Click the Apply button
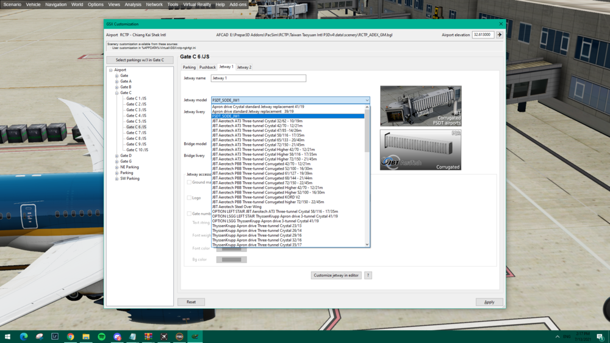This screenshot has height=343, width=610. click(x=489, y=302)
